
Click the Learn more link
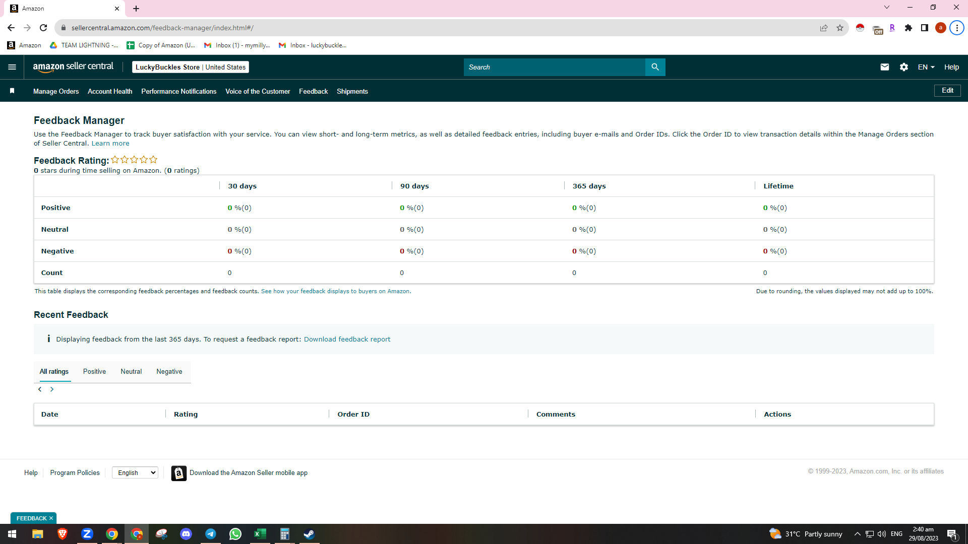click(110, 144)
